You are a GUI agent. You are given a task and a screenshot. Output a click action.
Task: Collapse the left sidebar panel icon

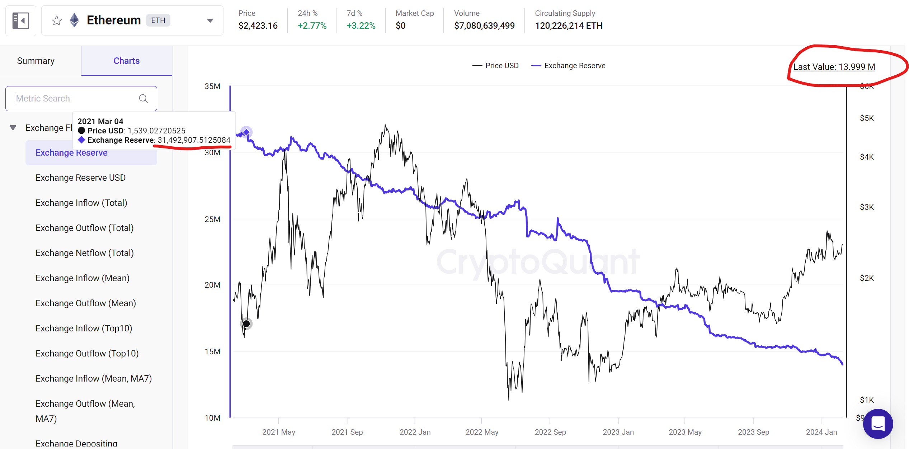point(20,20)
